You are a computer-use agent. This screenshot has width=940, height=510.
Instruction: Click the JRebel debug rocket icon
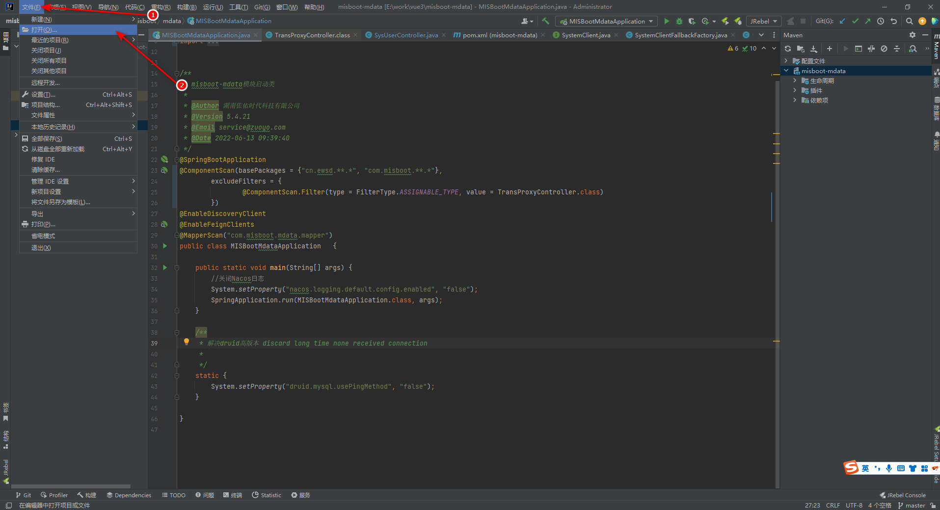pyautogui.click(x=738, y=21)
